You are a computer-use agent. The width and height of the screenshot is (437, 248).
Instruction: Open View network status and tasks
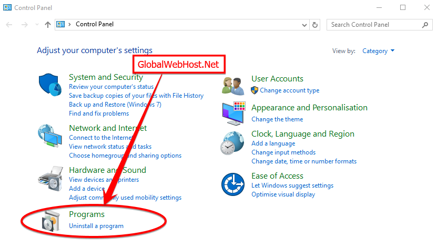coord(110,147)
